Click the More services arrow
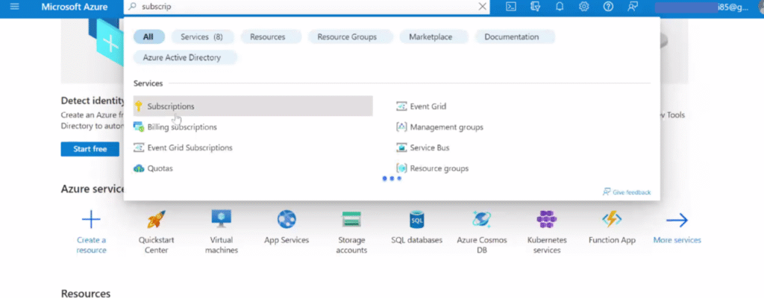Viewport: 764px width, 298px height. 677,220
